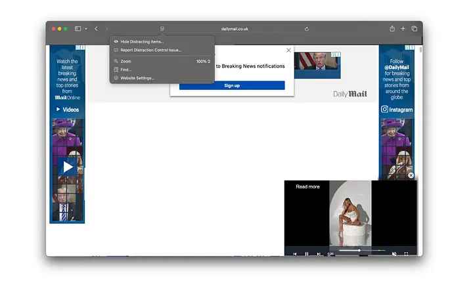This screenshot has width=473, height=298.
Task: Adjust the Zoom 100% stepper
Action: (x=209, y=61)
